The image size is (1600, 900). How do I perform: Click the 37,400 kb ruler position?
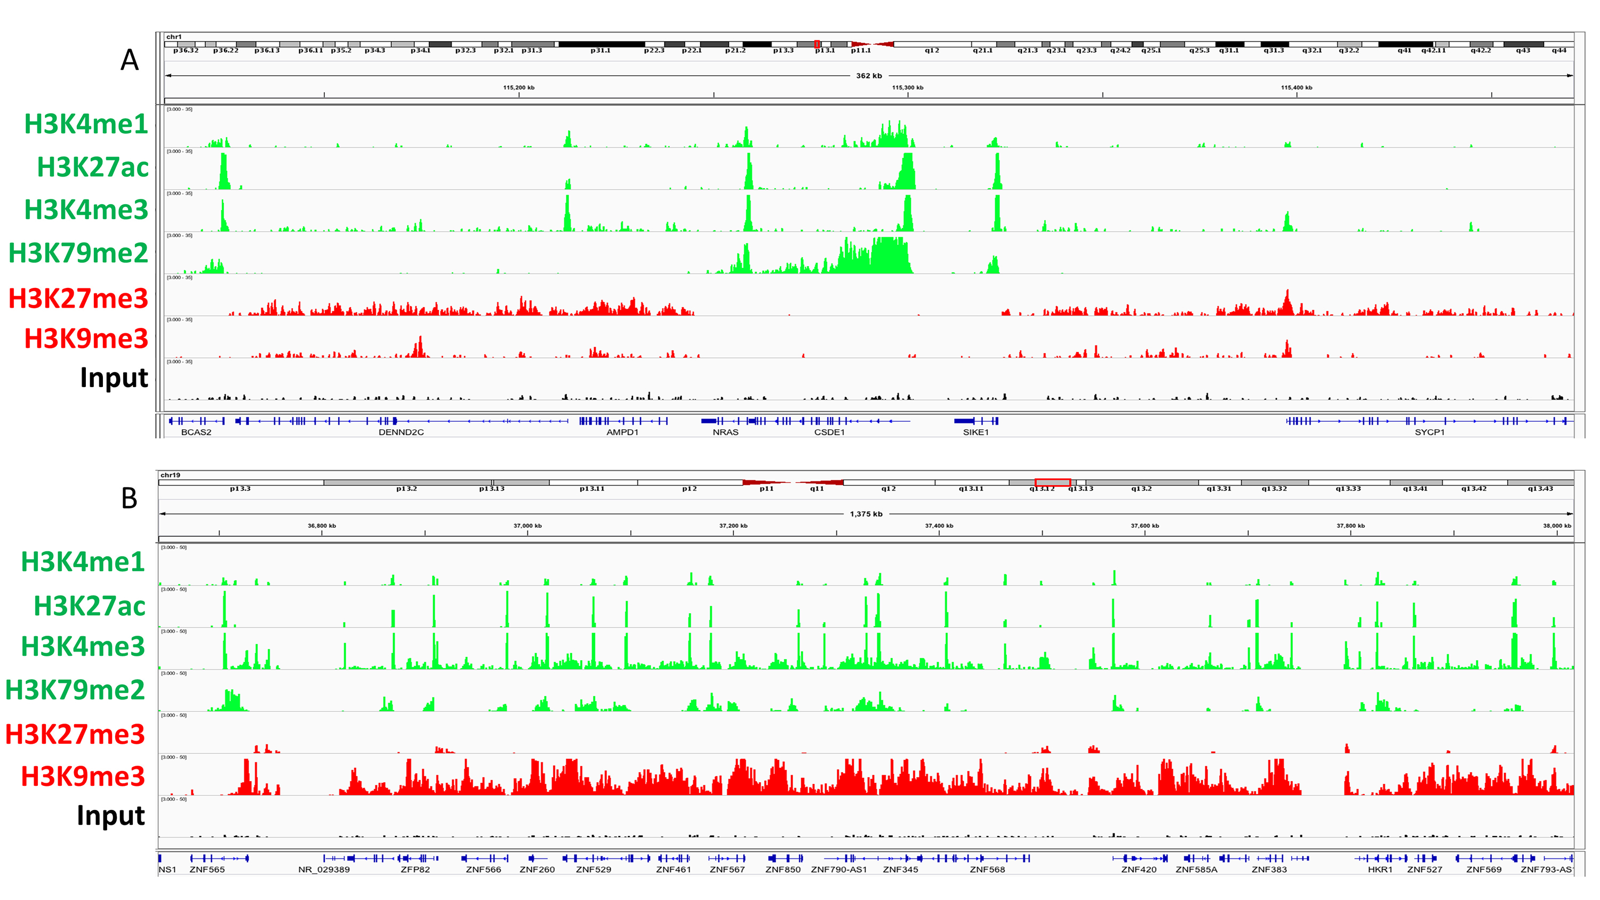pyautogui.click(x=939, y=526)
